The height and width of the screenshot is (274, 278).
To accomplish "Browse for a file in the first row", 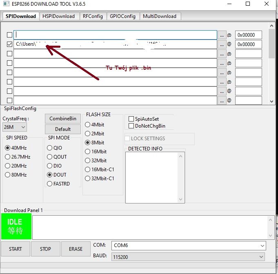I will pyautogui.click(x=222, y=35).
